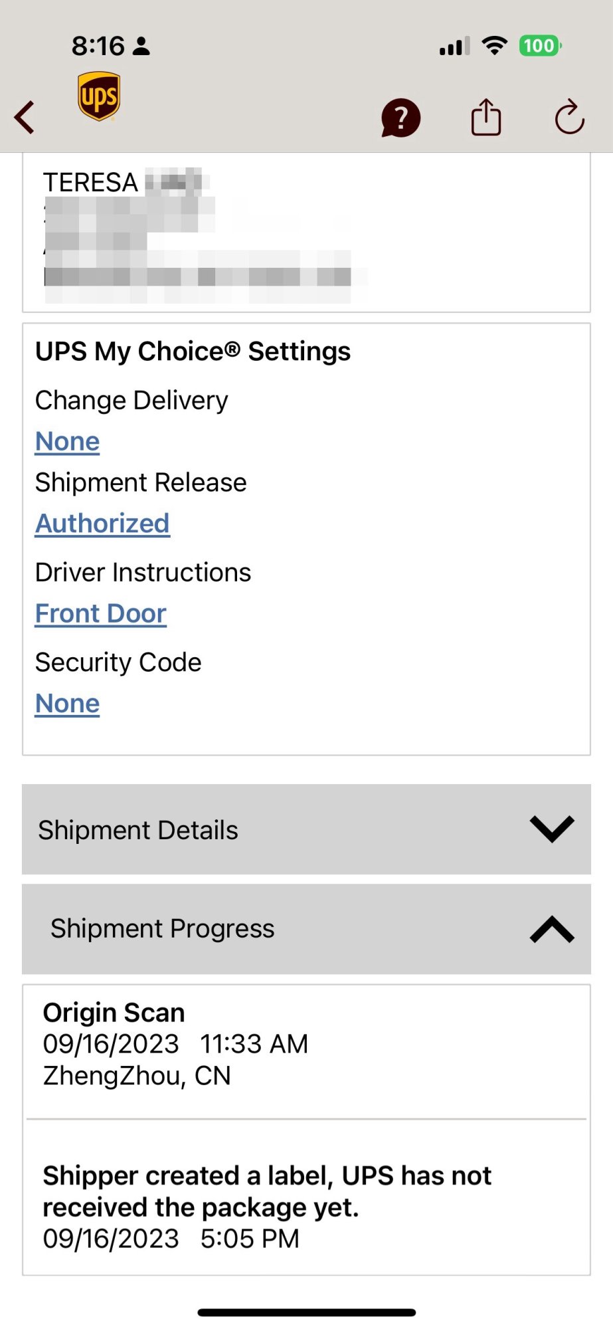Screen dimensions: 613x1329
Task: Expand the Shipment Details chevron
Action: tap(551, 829)
